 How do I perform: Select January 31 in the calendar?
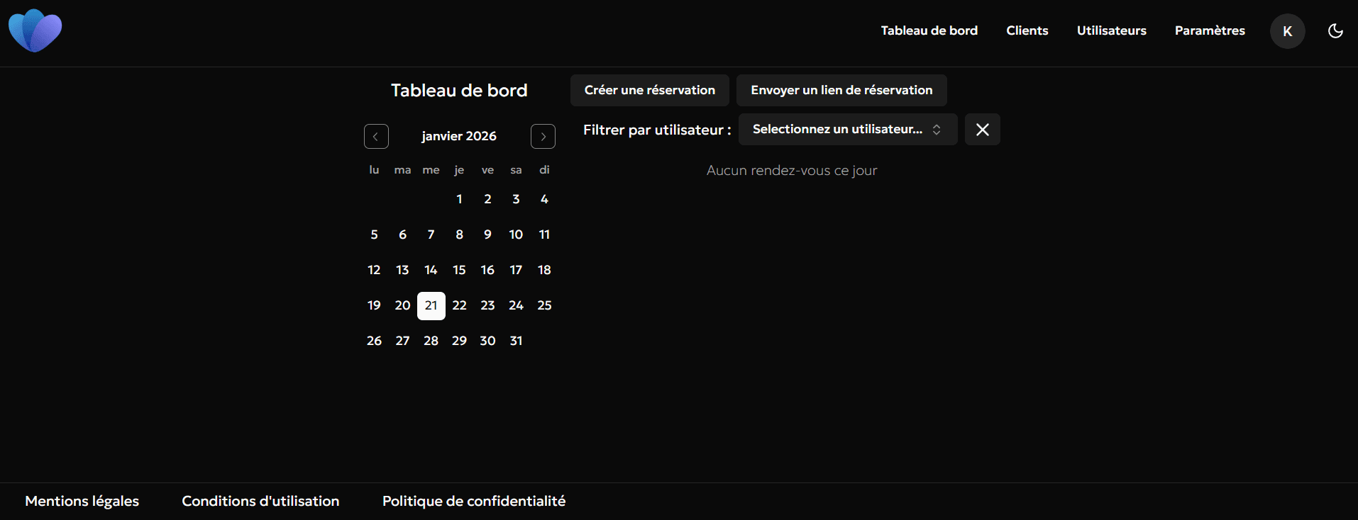516,341
